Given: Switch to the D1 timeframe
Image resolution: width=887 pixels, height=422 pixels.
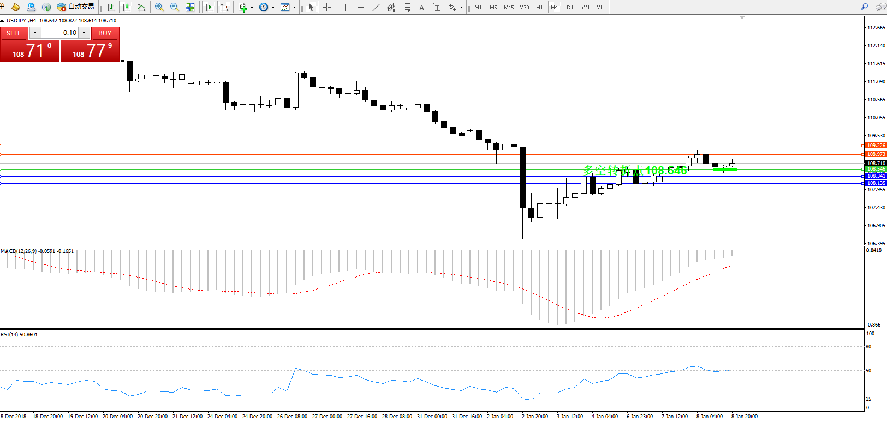Looking at the screenshot, I should [x=570, y=7].
